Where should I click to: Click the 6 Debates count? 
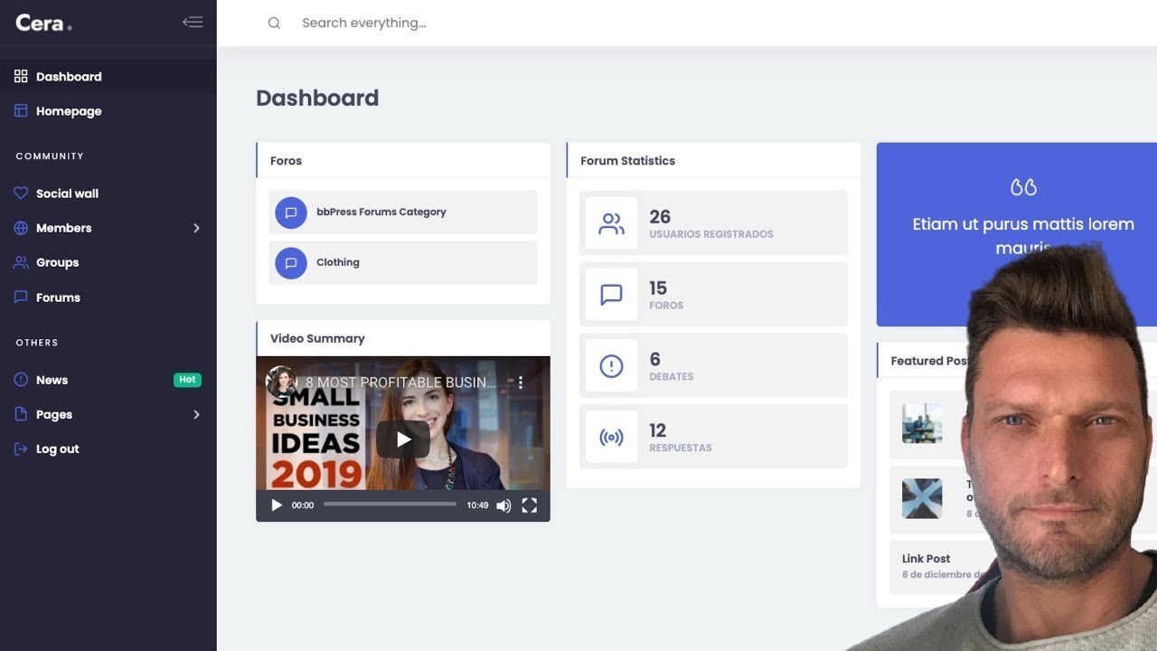point(654,360)
